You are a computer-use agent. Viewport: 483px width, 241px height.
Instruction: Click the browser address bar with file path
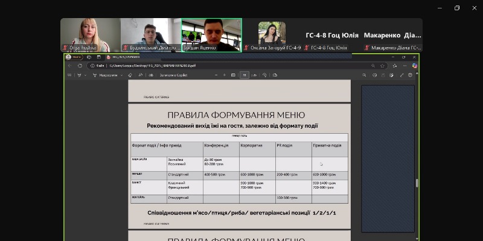237,66
